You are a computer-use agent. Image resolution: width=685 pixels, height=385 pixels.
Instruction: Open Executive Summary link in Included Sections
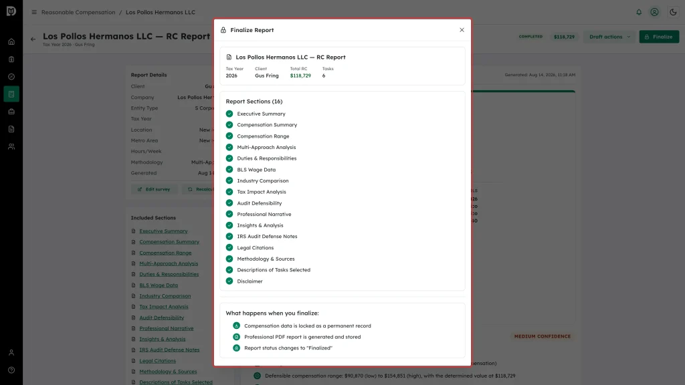pyautogui.click(x=163, y=231)
